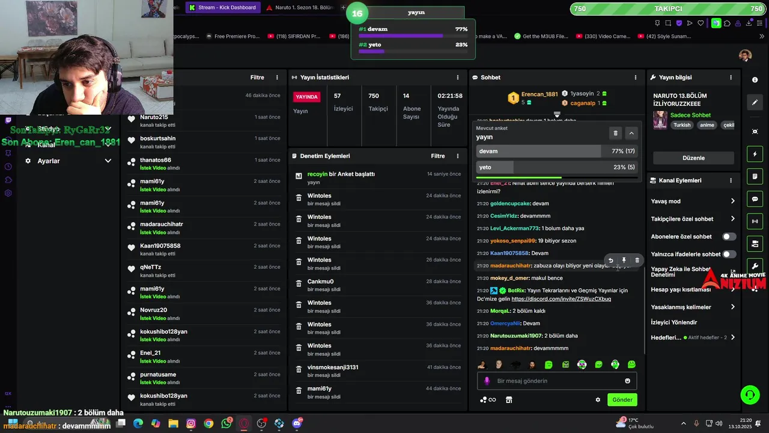Open the (42) Söyle Sunam... bookmark

click(x=664, y=36)
